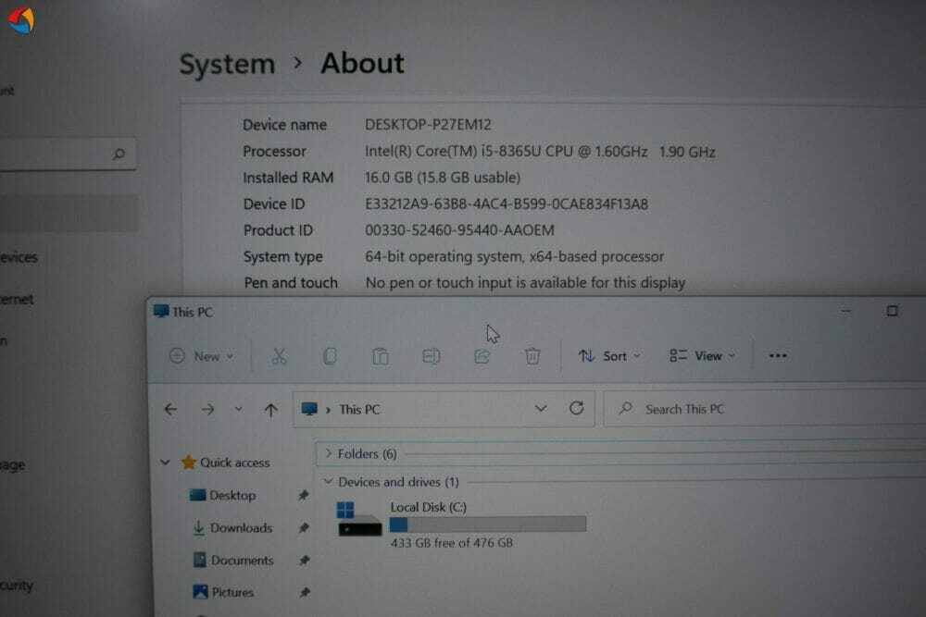The height and width of the screenshot is (617, 926).
Task: Click the Local Disk (C:) drive icon
Action: point(359,519)
